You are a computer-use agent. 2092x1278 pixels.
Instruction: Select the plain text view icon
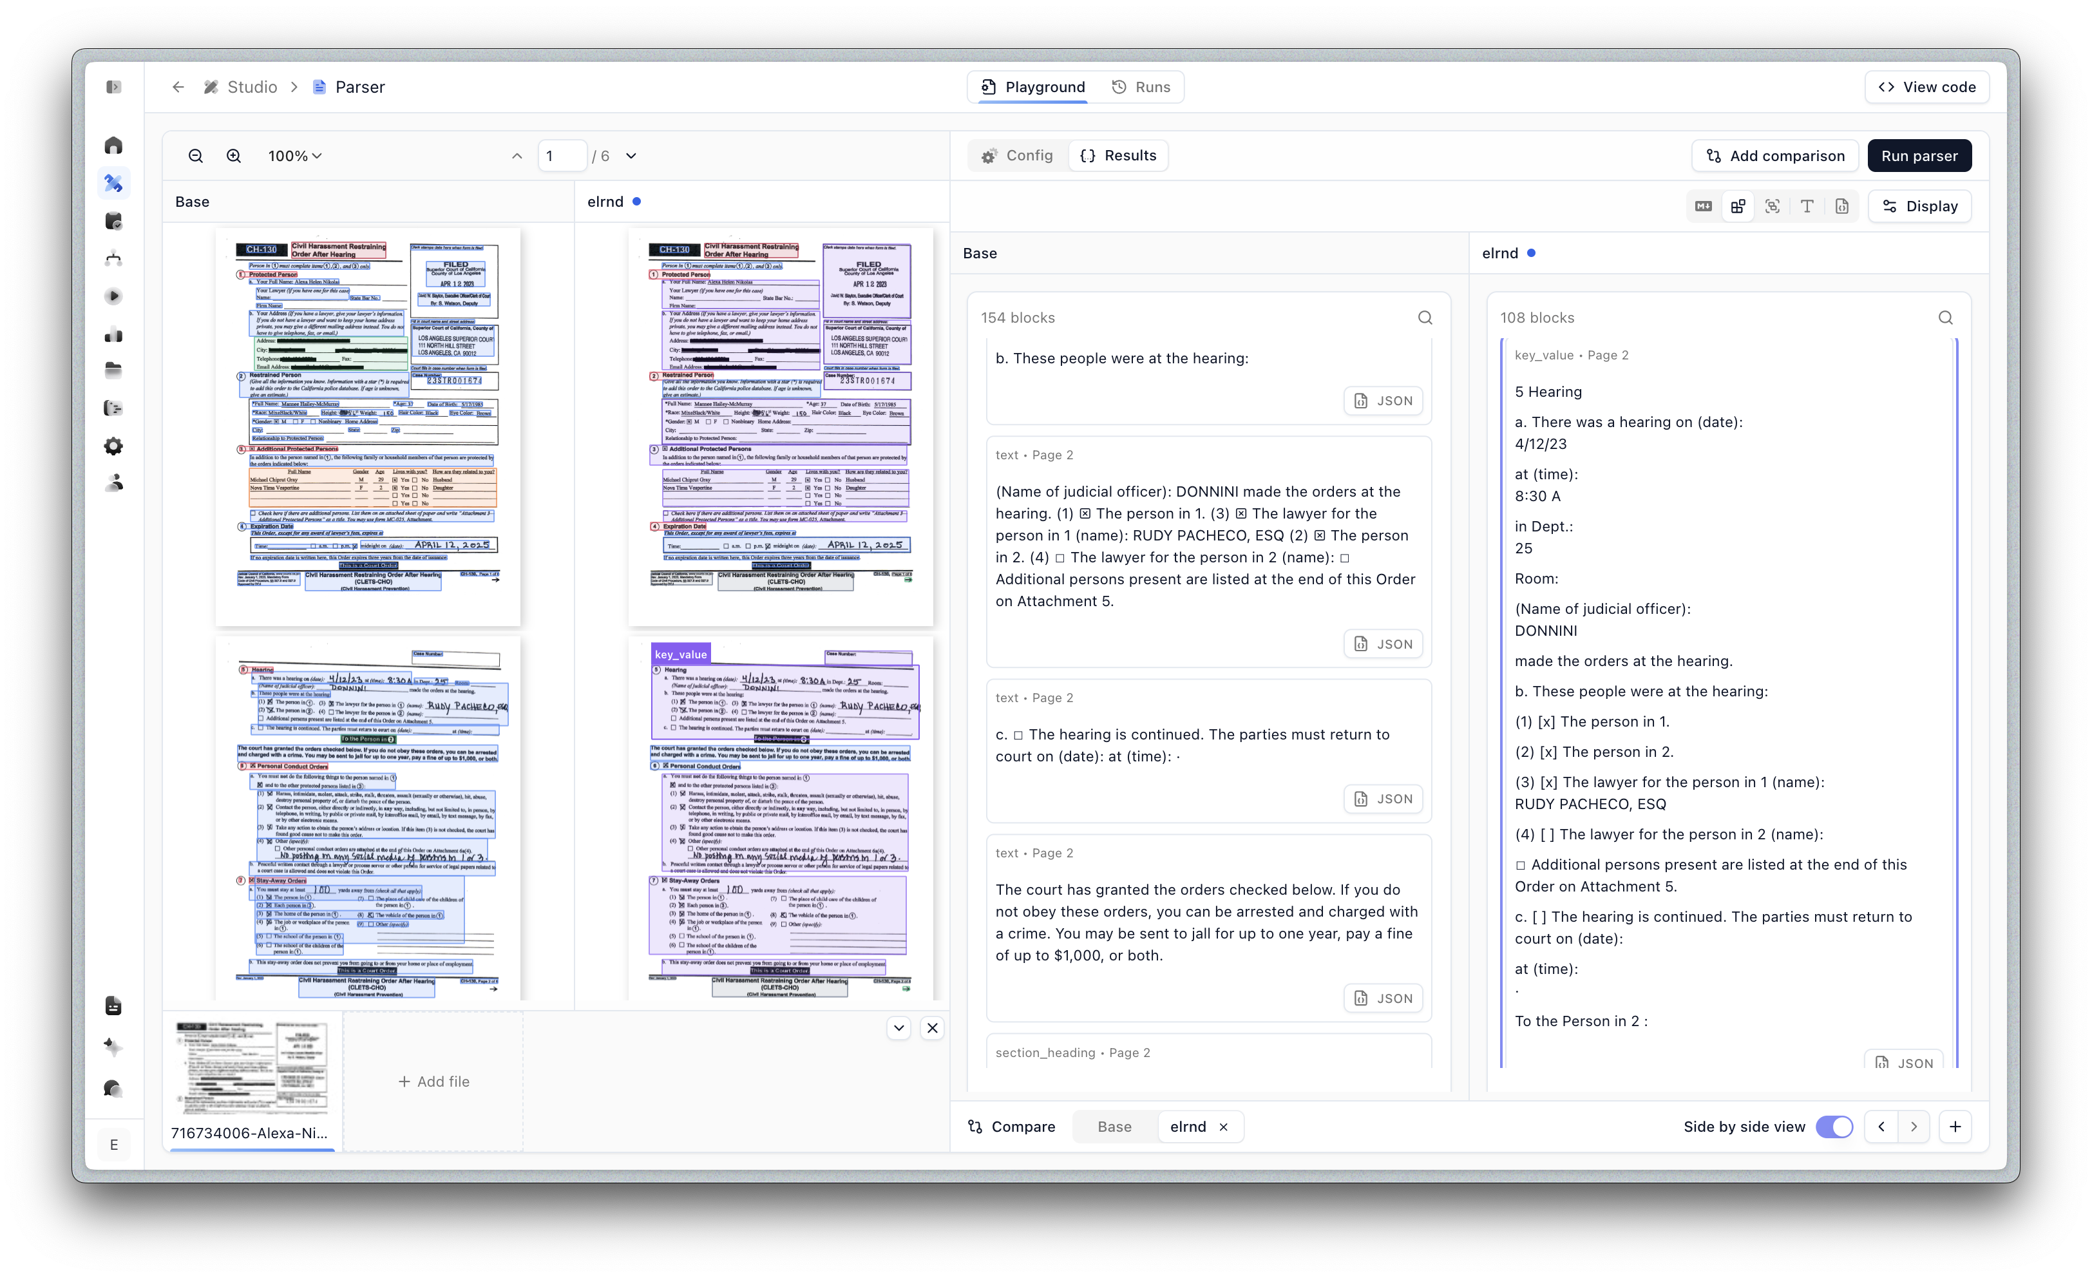[1807, 206]
